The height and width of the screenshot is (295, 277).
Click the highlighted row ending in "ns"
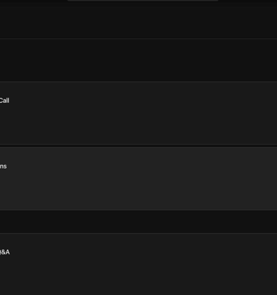138,178
